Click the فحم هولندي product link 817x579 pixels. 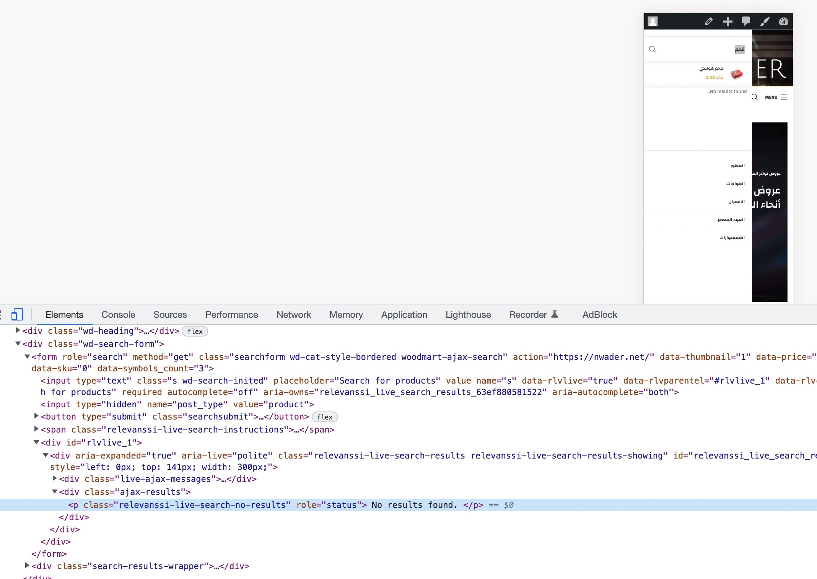pos(711,68)
